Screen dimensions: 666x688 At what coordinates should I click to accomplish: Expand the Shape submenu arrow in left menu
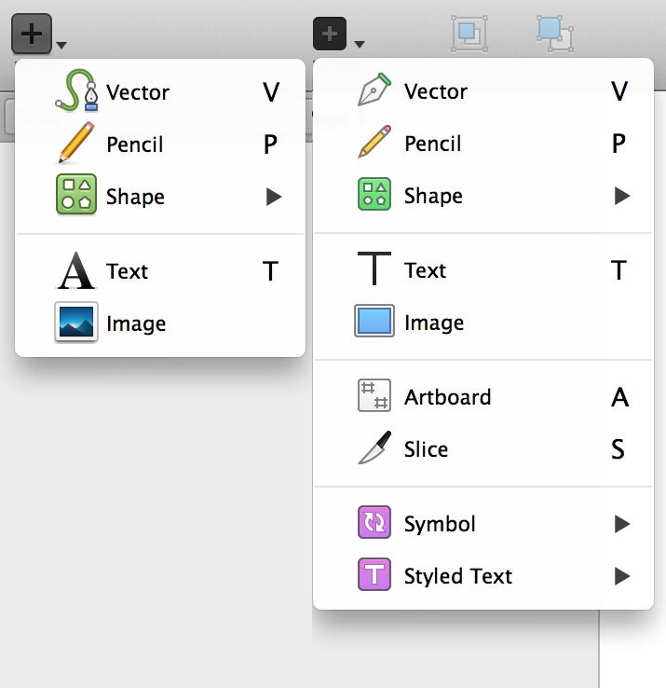tap(274, 197)
